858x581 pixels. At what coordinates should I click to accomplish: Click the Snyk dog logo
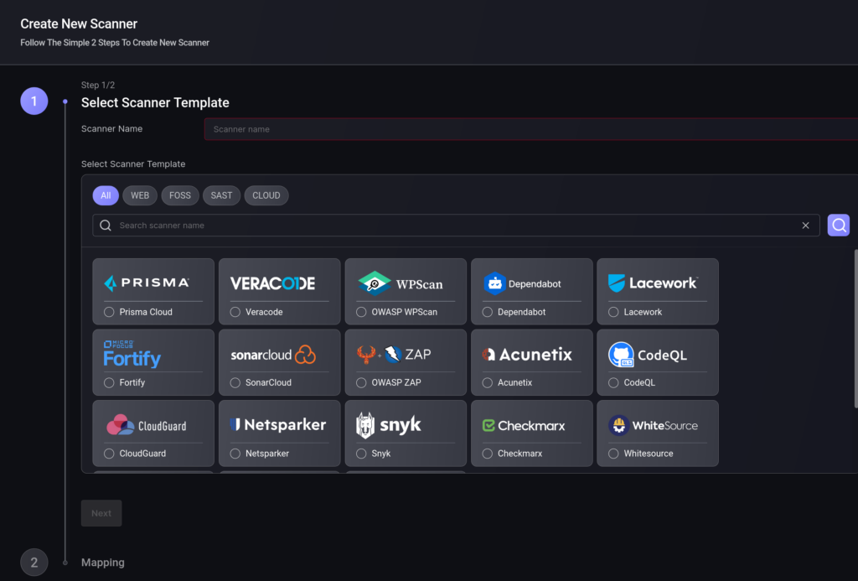365,426
